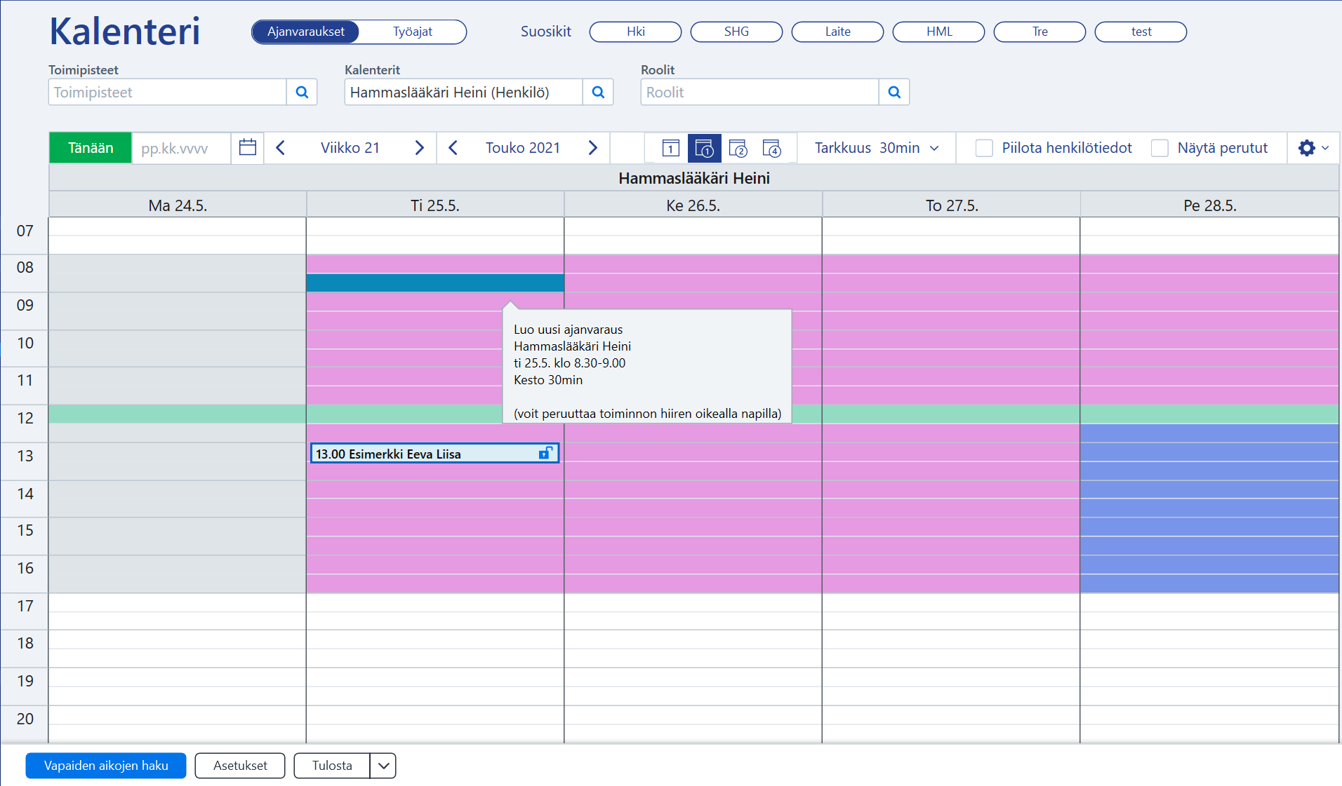The height and width of the screenshot is (786, 1342).
Task: Expand Tarkkuus 30min dropdown
Action: 877,148
